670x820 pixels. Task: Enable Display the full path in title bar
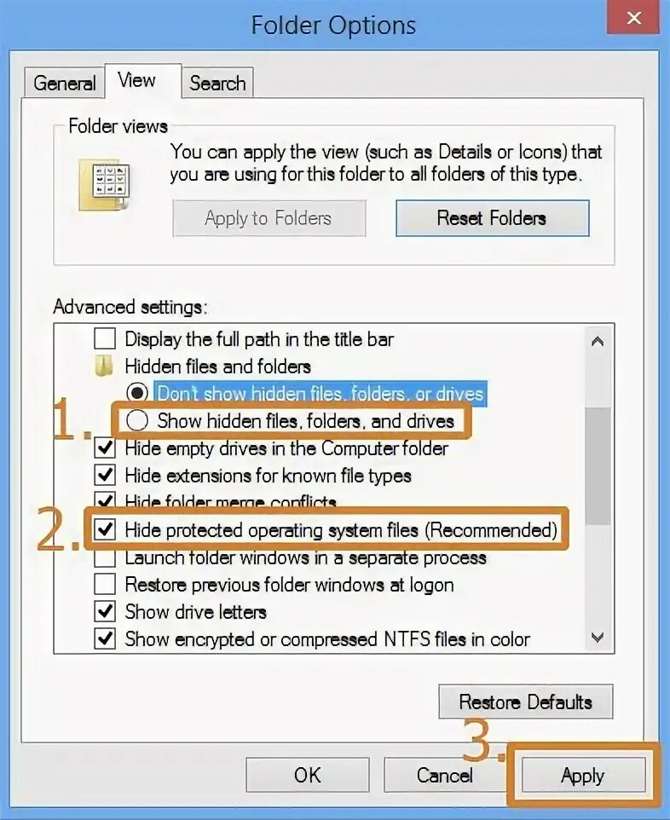pos(105,338)
